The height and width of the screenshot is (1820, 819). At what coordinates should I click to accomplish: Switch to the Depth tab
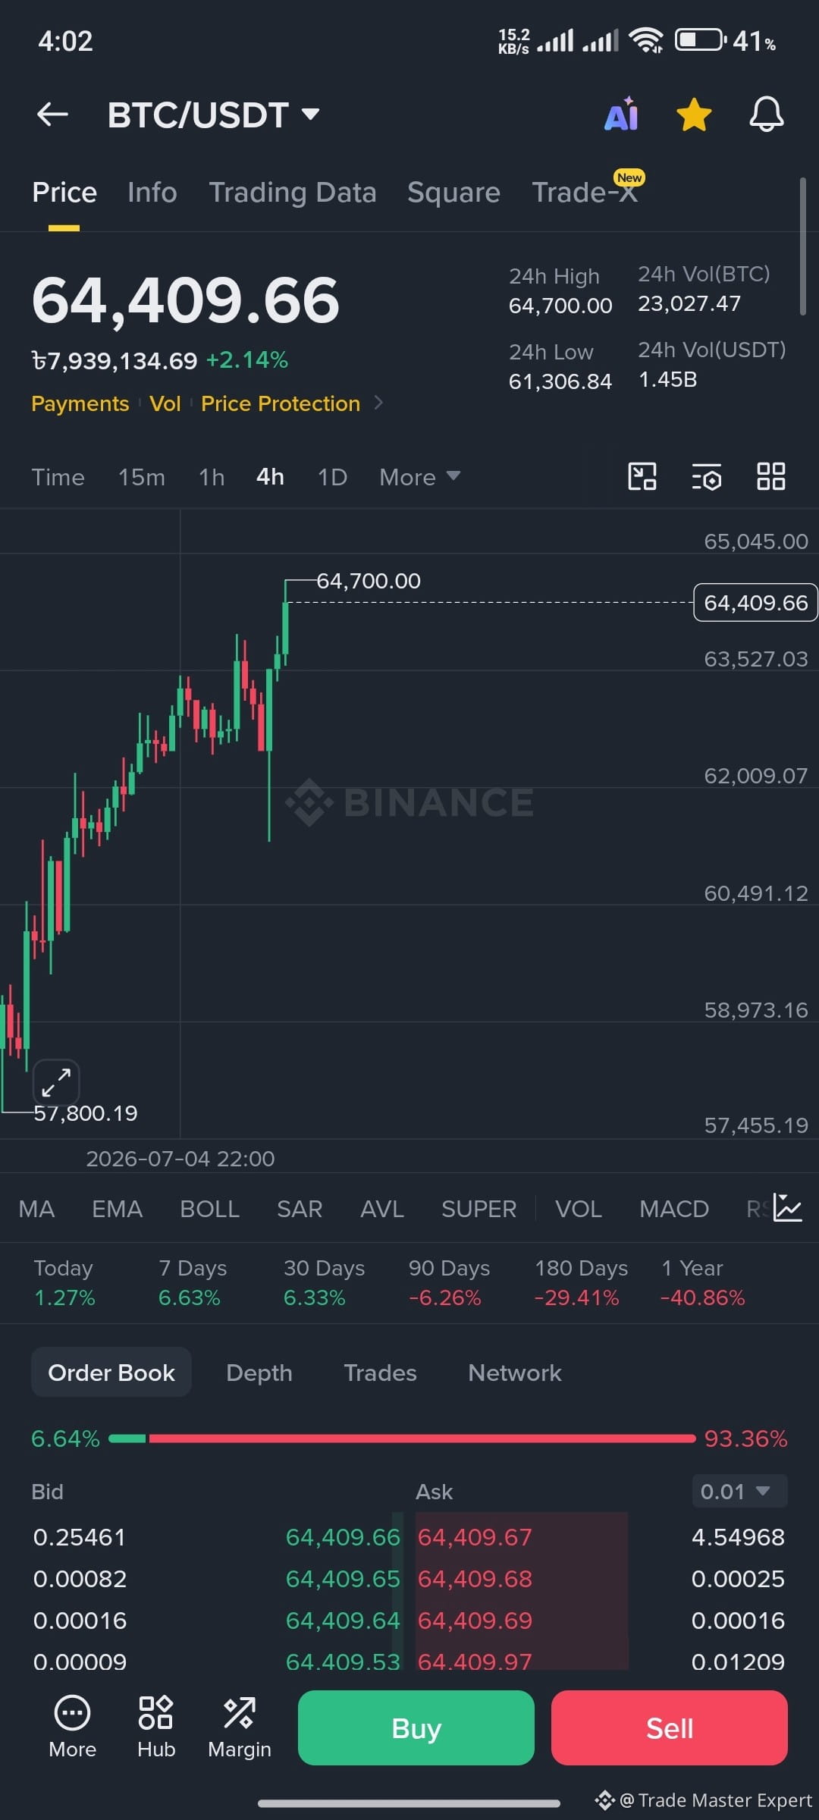coord(259,1373)
